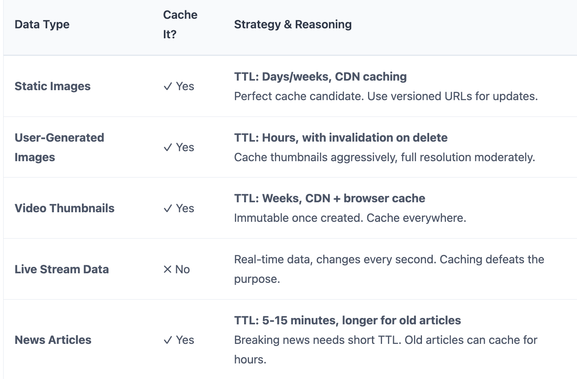Click the User-Generated Images row label
This screenshot has height=379, width=577.
(59, 147)
